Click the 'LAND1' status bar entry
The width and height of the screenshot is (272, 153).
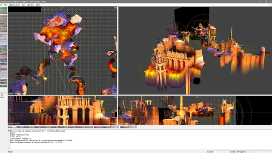pyautogui.click(x=210, y=152)
